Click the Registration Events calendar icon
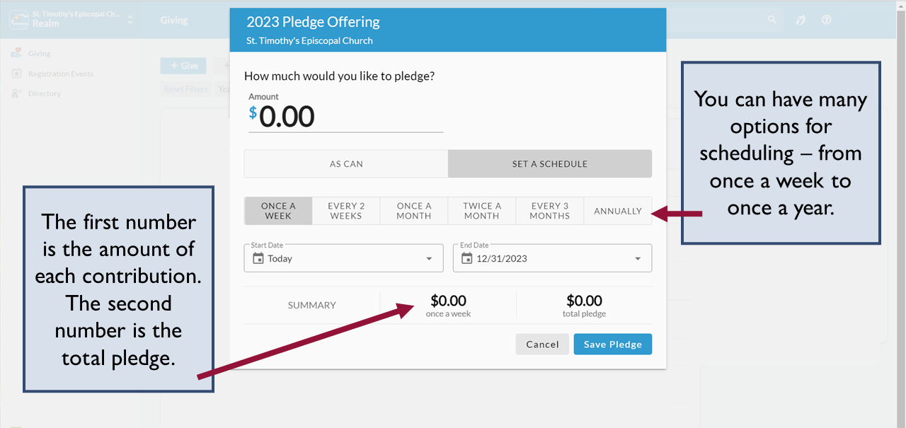The width and height of the screenshot is (906, 428). point(17,74)
